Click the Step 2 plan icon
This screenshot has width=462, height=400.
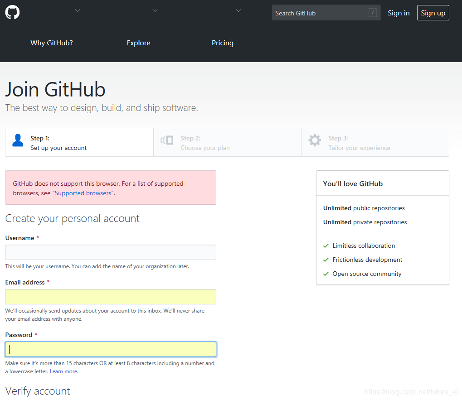[167, 140]
